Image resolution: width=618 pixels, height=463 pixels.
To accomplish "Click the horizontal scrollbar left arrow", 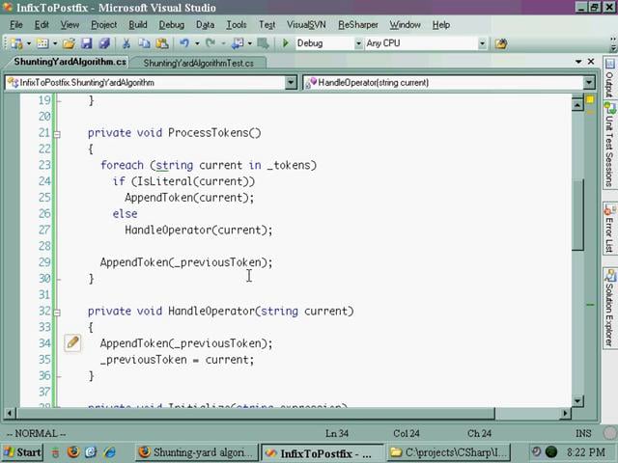I will coord(10,413).
